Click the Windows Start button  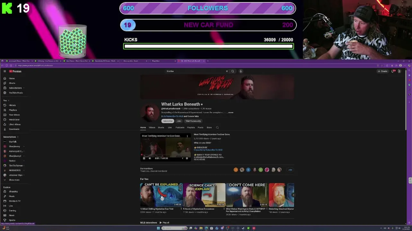158,228
